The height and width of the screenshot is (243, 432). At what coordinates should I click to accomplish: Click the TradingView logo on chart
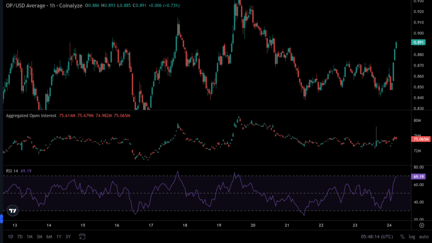click(13, 211)
